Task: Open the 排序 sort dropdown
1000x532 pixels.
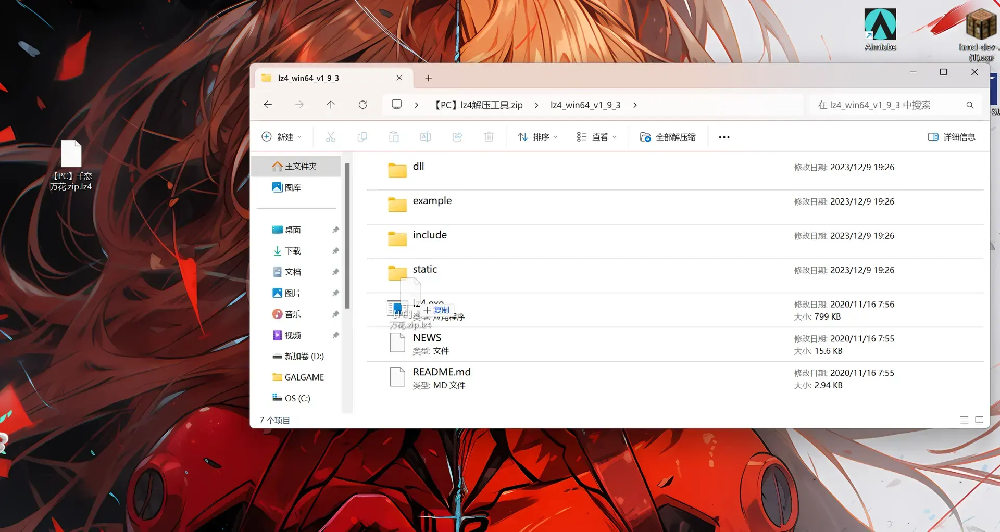Action: coord(537,137)
